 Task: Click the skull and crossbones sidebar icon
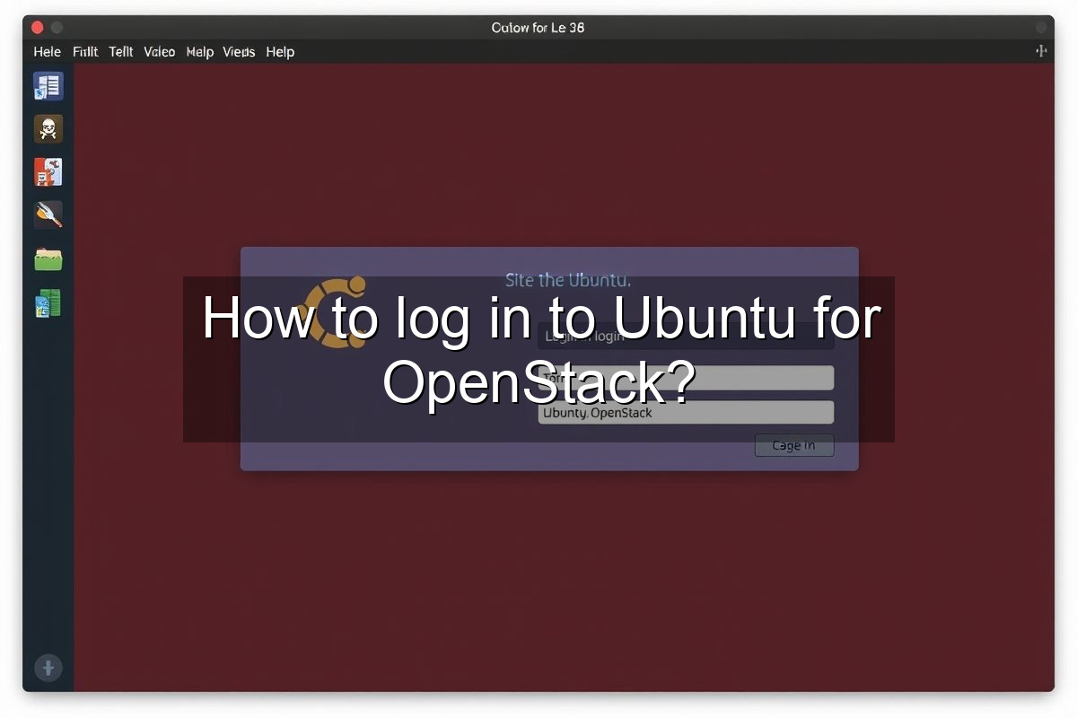pos(48,129)
